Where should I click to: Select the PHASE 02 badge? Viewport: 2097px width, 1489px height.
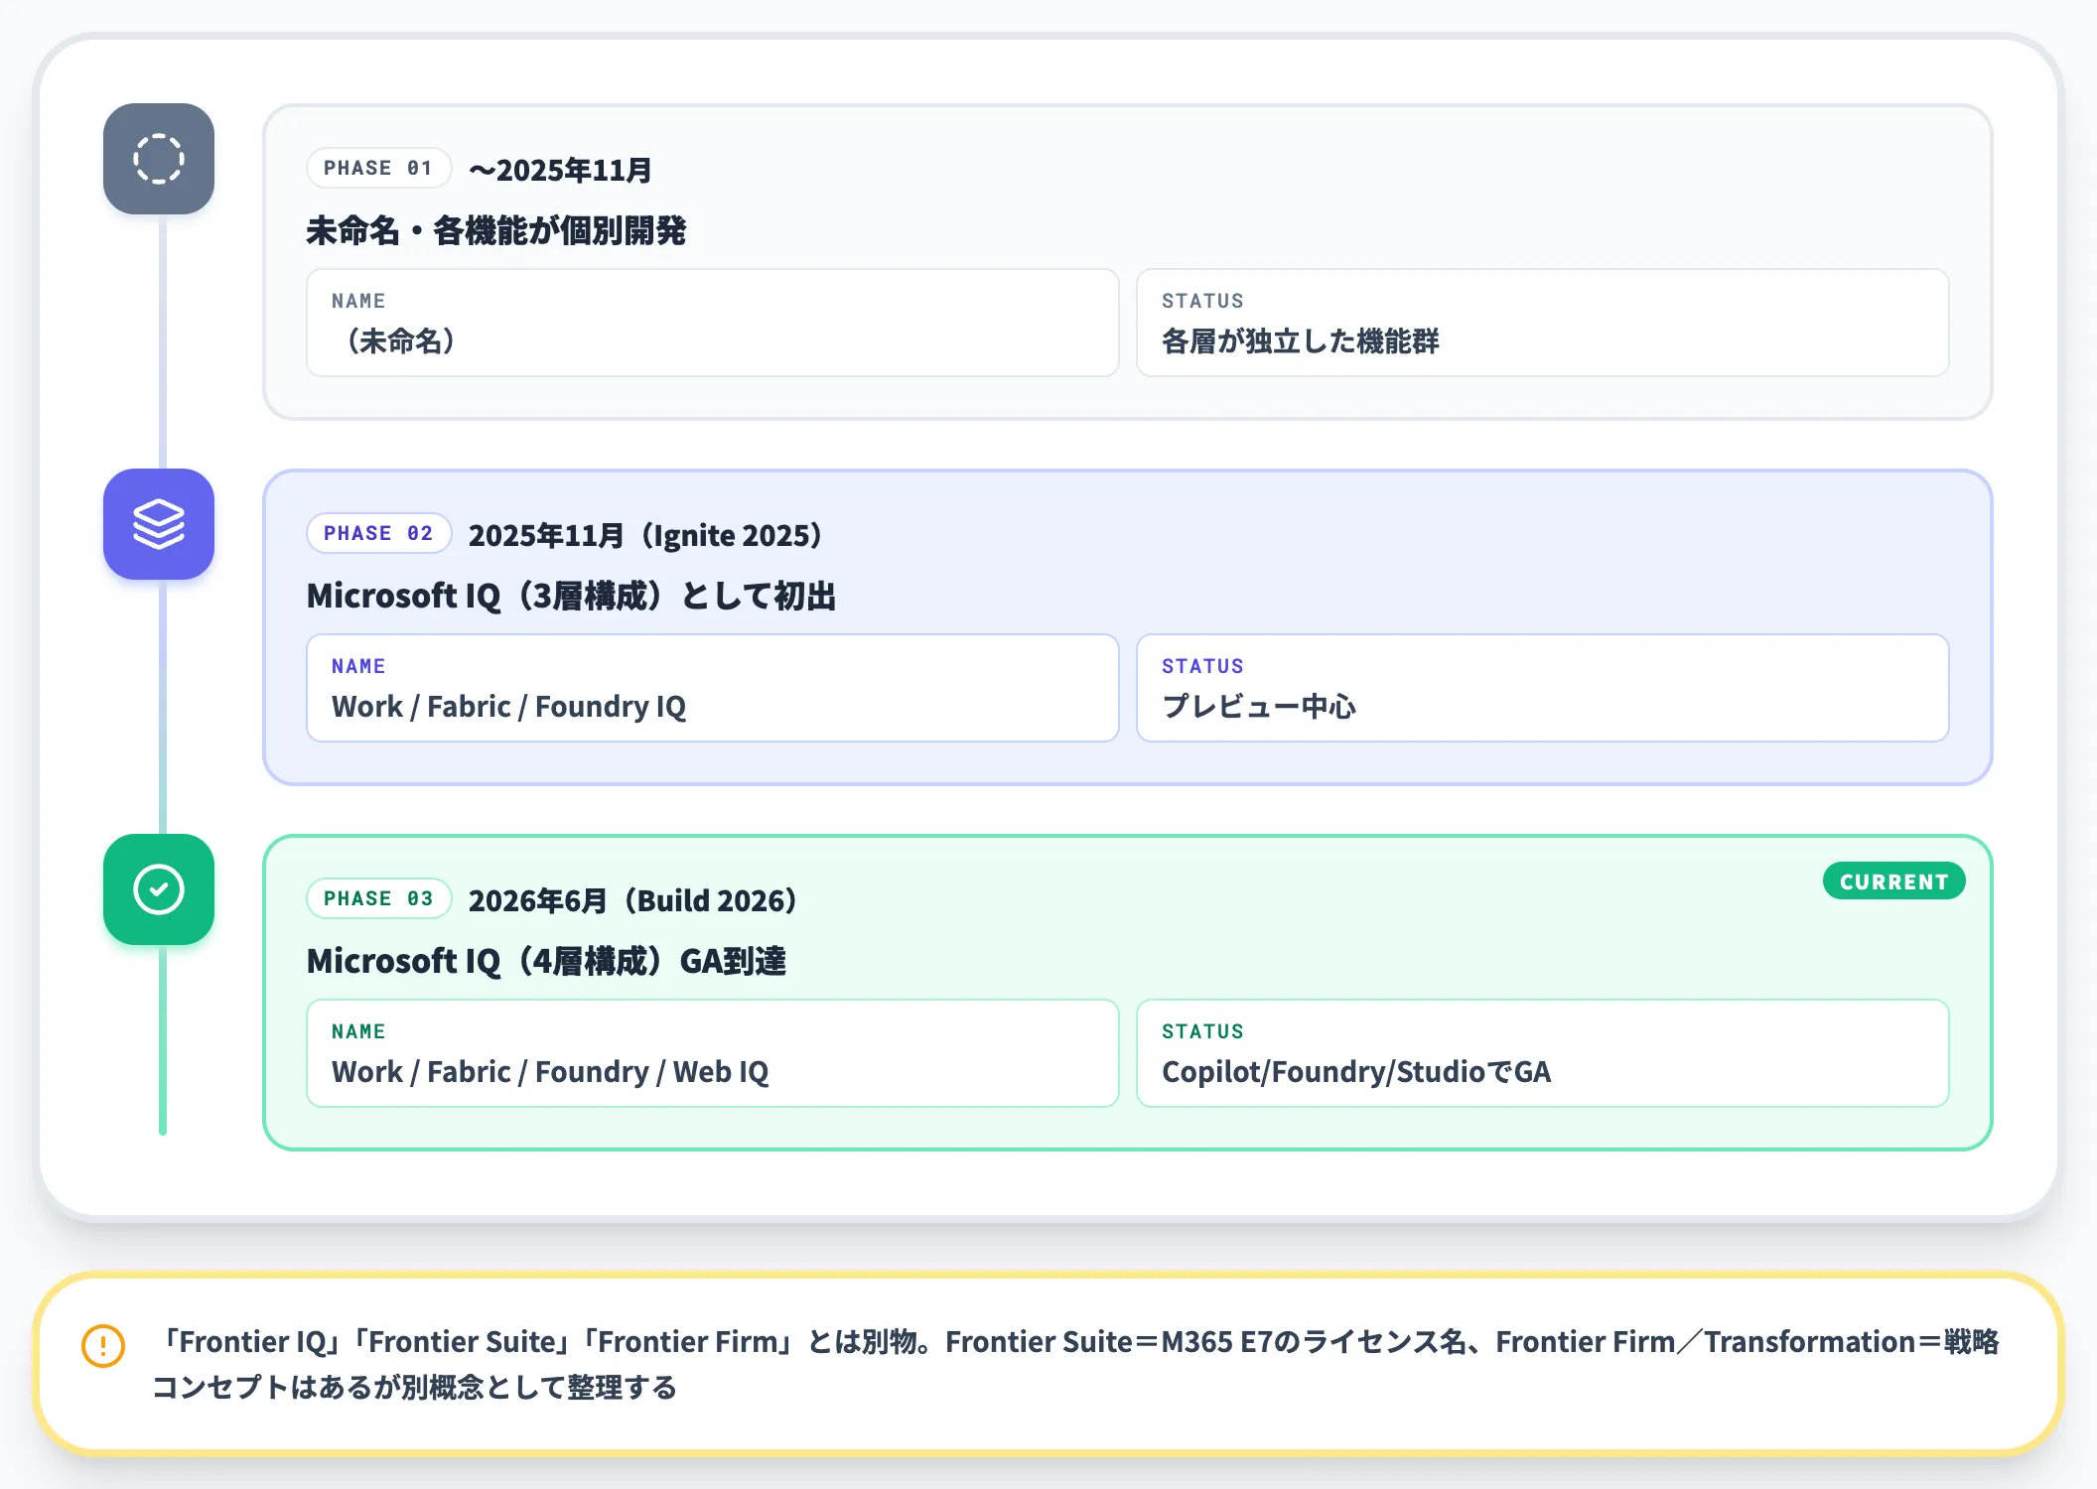pyautogui.click(x=378, y=533)
